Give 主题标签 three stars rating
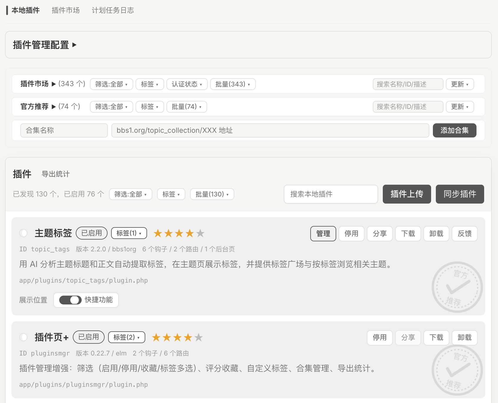Image resolution: width=498 pixels, height=403 pixels. click(179, 233)
